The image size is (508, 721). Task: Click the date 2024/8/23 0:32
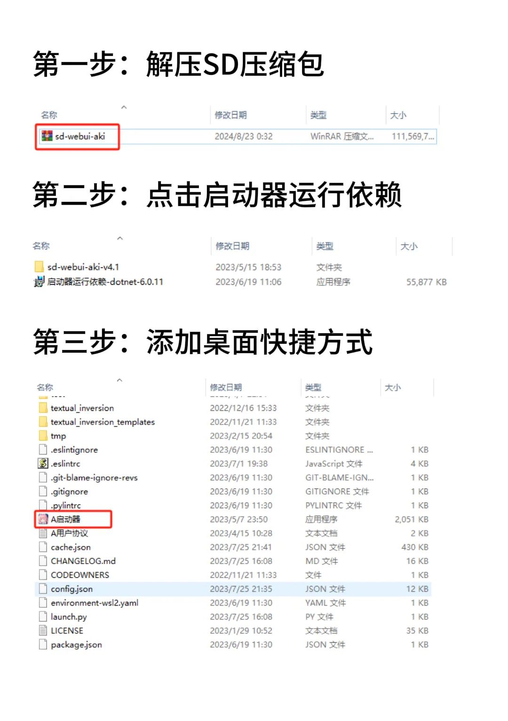(x=244, y=136)
